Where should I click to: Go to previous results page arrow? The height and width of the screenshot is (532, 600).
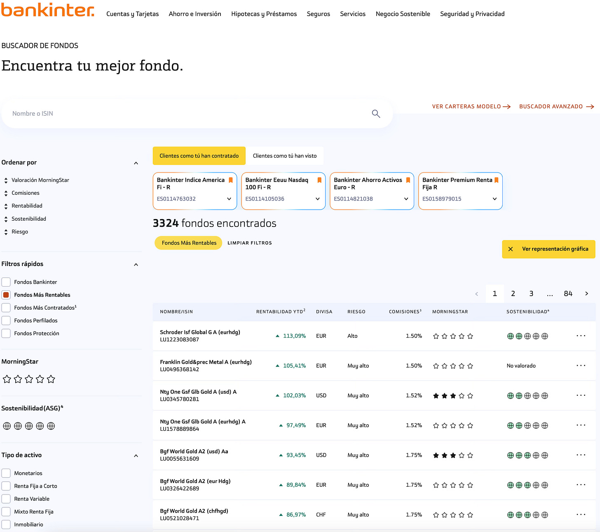(x=477, y=294)
